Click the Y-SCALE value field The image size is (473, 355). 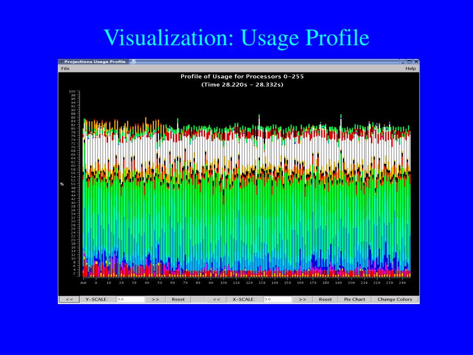coord(131,300)
